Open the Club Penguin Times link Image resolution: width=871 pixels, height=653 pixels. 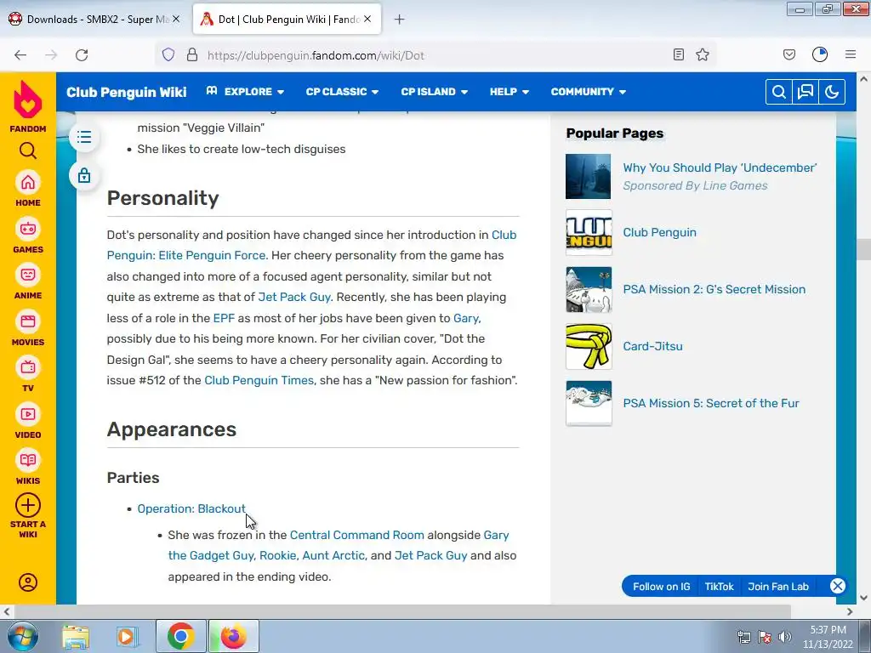[x=259, y=380]
